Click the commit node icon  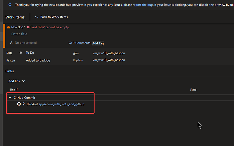point(24,104)
